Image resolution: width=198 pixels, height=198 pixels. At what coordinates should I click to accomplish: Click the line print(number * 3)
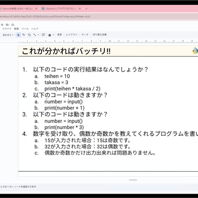(x=64, y=127)
